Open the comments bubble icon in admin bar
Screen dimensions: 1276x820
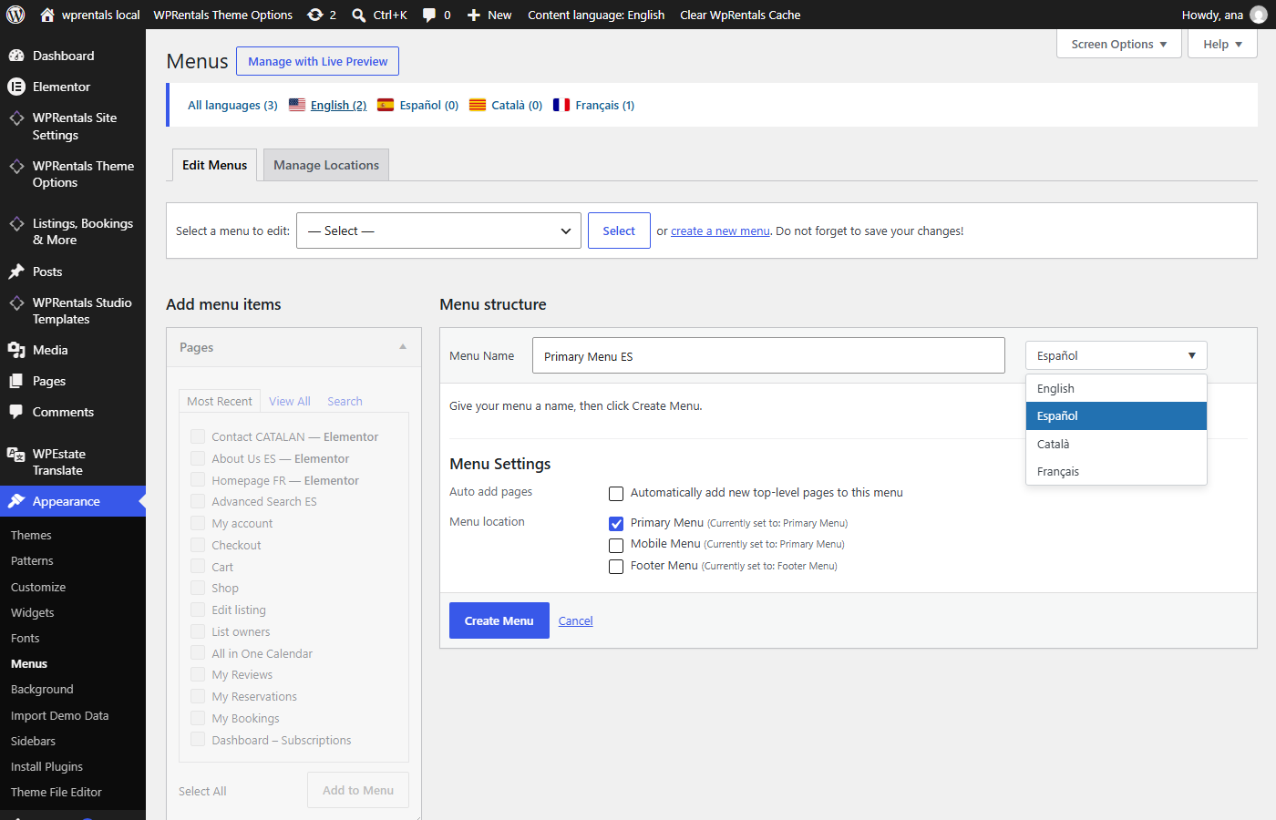(x=429, y=15)
